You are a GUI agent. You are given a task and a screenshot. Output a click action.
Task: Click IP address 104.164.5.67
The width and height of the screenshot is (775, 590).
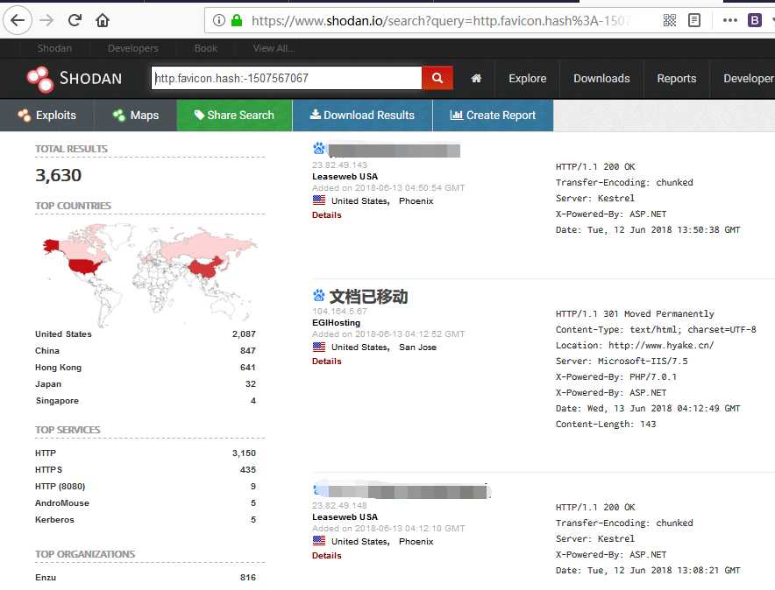pos(339,312)
